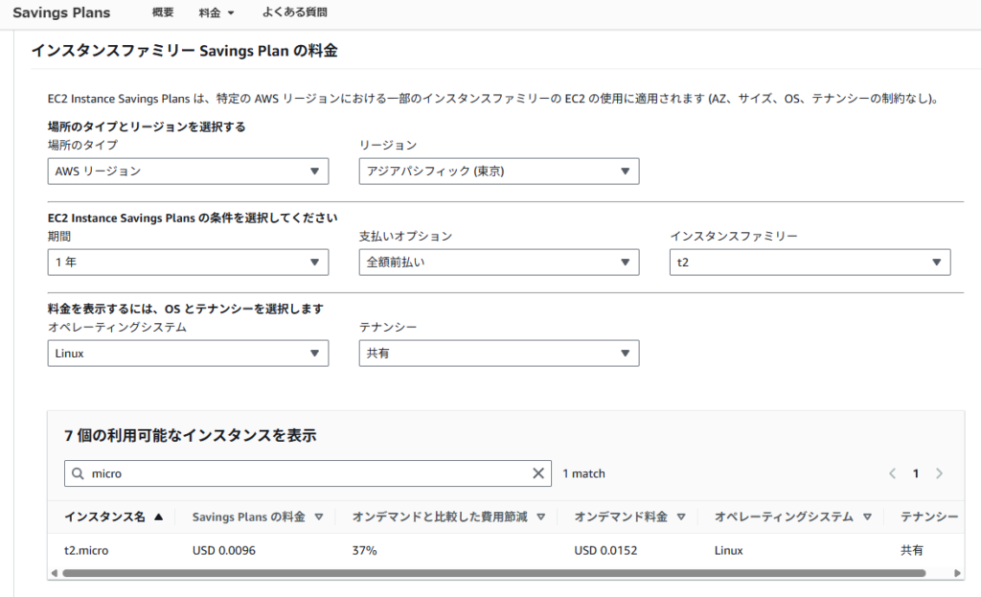This screenshot has width=981, height=597.
Task: Switch to the 概要 tab
Action: tap(163, 13)
